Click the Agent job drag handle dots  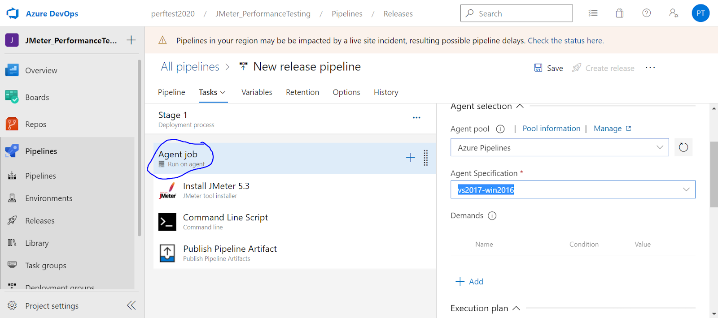[425, 158]
